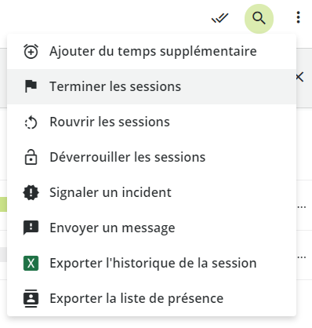Click the alarm clock plus icon
This screenshot has width=312, height=328.
point(31,51)
